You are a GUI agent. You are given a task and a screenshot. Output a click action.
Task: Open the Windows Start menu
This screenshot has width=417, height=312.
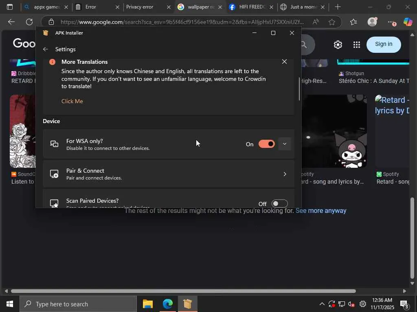pyautogui.click(x=10, y=304)
